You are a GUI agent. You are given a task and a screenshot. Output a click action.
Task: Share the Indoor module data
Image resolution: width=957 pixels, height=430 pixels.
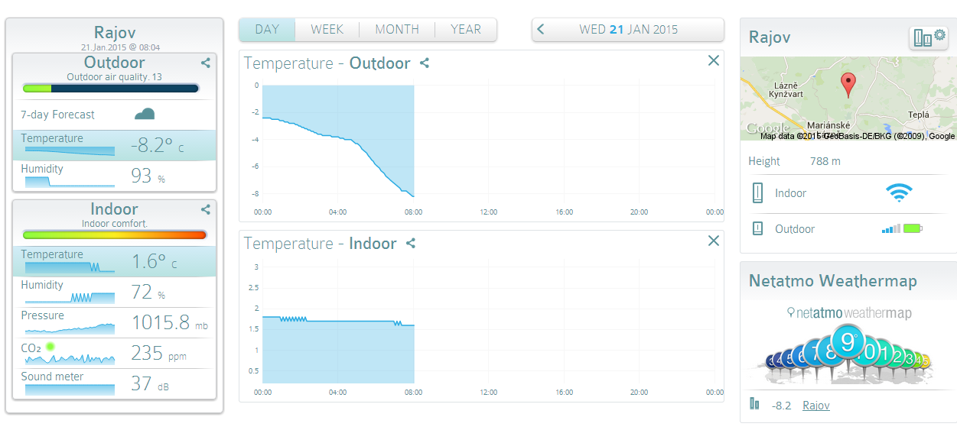point(205,209)
